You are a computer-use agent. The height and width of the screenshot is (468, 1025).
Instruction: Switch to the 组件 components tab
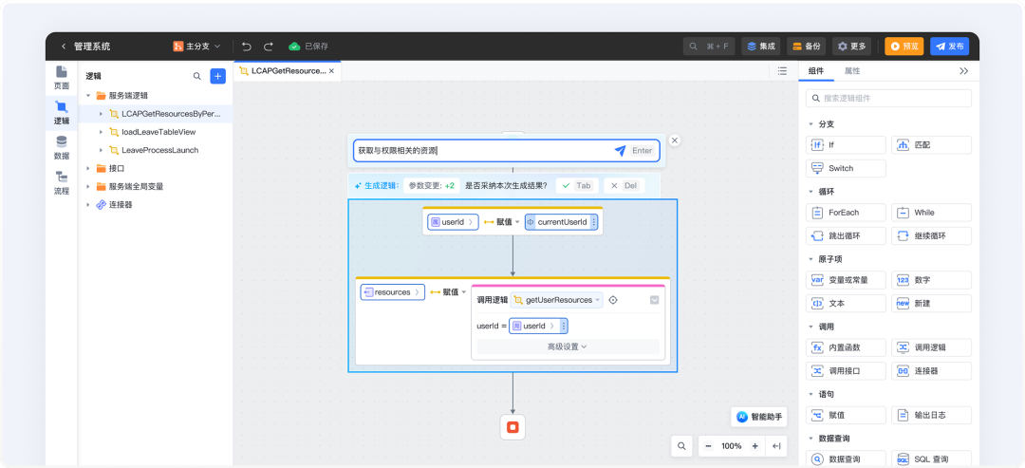pos(816,71)
